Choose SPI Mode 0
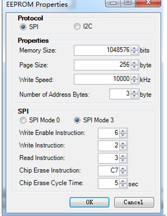This screenshot has height=216, width=167. [23, 120]
